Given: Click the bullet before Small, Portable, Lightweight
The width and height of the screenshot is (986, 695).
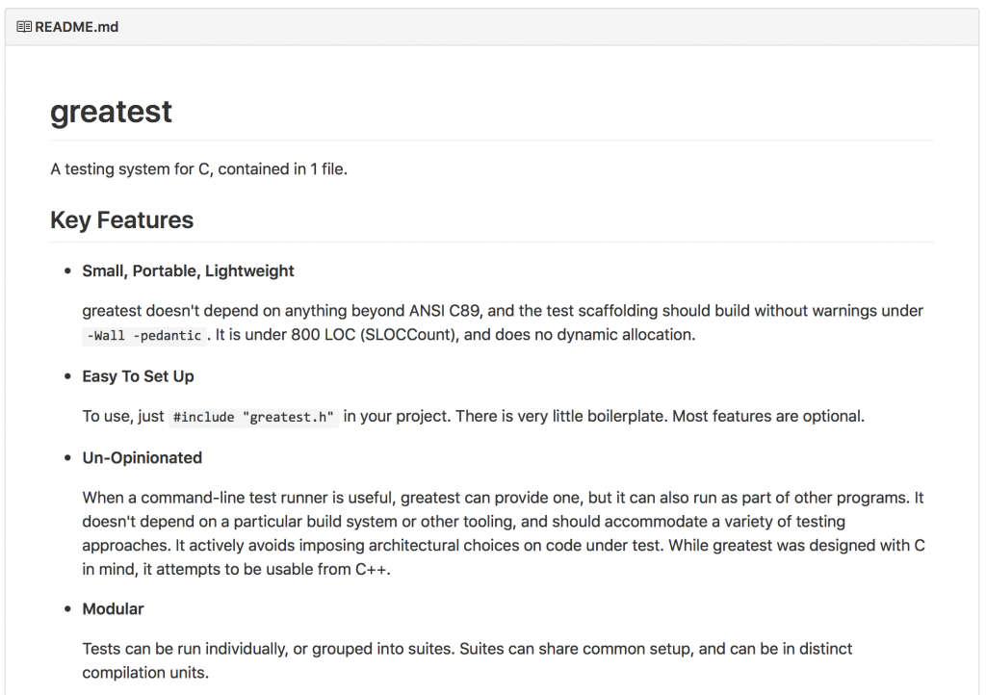Looking at the screenshot, I should pyautogui.click(x=68, y=271).
